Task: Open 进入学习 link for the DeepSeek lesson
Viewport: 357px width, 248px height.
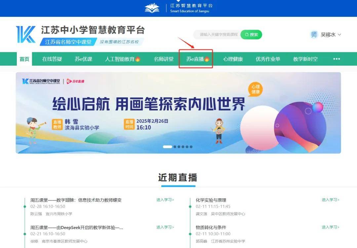Action: pyautogui.click(x=165, y=227)
